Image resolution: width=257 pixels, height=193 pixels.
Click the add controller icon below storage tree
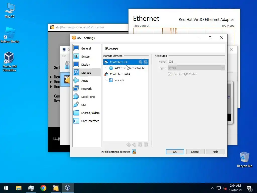click(x=128, y=144)
